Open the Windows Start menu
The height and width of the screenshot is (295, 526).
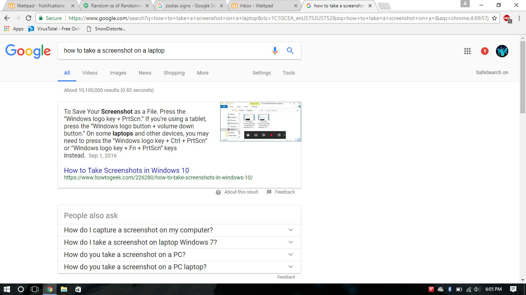pos(7,289)
